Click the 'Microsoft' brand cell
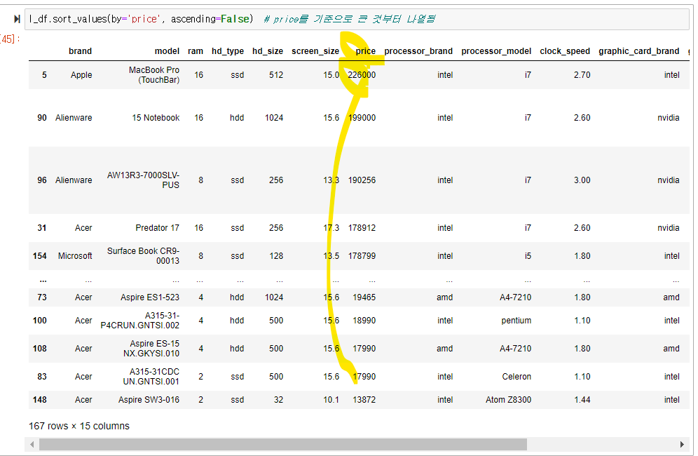 (75, 256)
